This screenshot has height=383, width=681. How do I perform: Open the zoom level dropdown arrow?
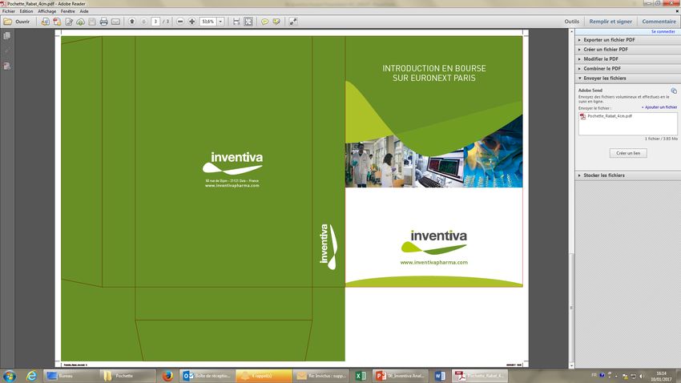[x=220, y=22]
